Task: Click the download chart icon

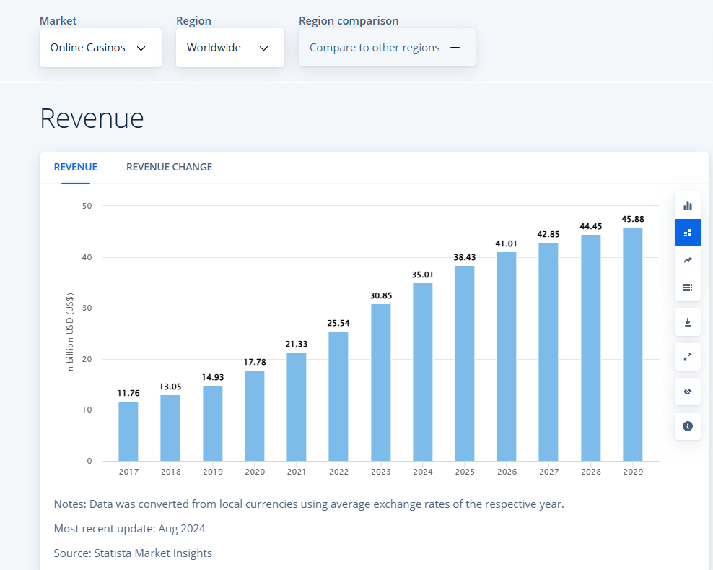Action: point(687,322)
